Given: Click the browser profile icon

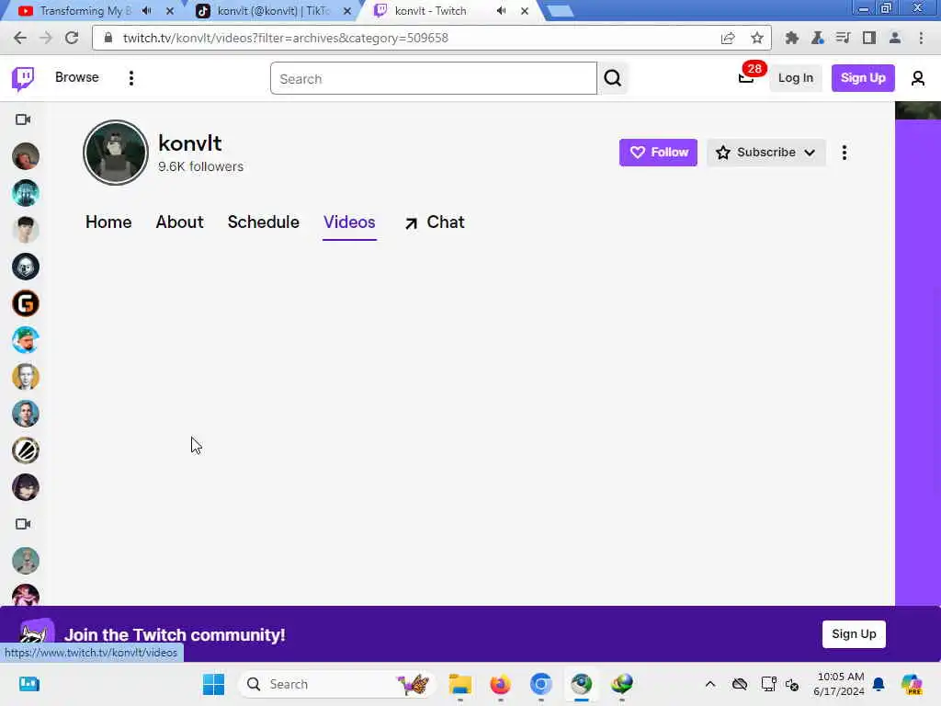Looking at the screenshot, I should click(894, 38).
